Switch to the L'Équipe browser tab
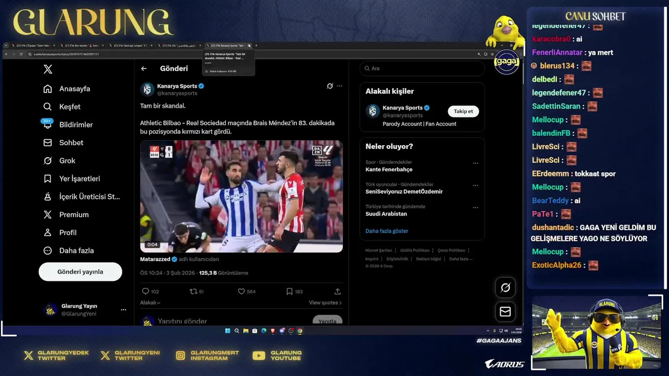Screen dimensions: 669x376 point(33,45)
